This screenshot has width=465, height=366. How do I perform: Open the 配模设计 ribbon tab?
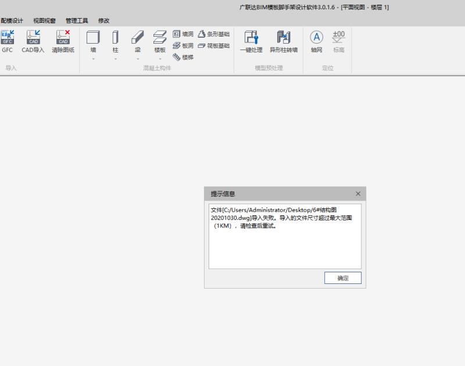point(12,20)
